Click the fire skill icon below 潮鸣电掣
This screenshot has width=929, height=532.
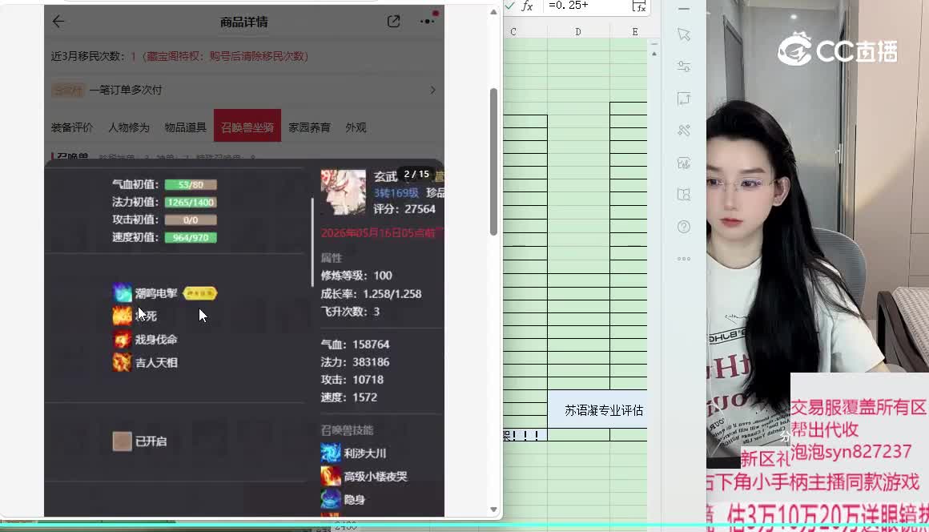pyautogui.click(x=122, y=316)
